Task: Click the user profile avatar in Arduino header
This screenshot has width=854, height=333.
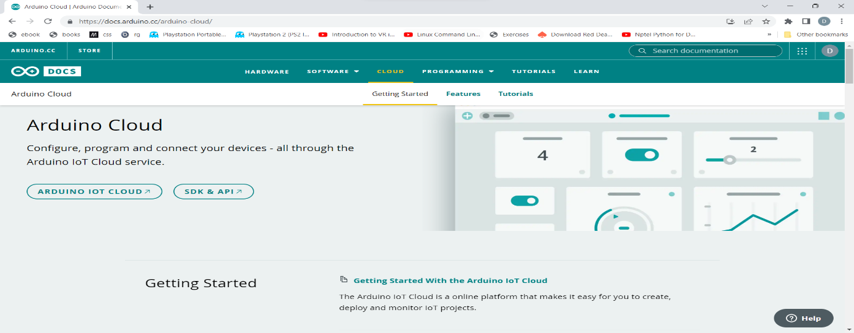Action: [830, 51]
